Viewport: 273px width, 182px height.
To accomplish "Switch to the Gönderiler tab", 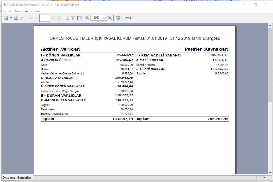I will [x=24, y=178].
